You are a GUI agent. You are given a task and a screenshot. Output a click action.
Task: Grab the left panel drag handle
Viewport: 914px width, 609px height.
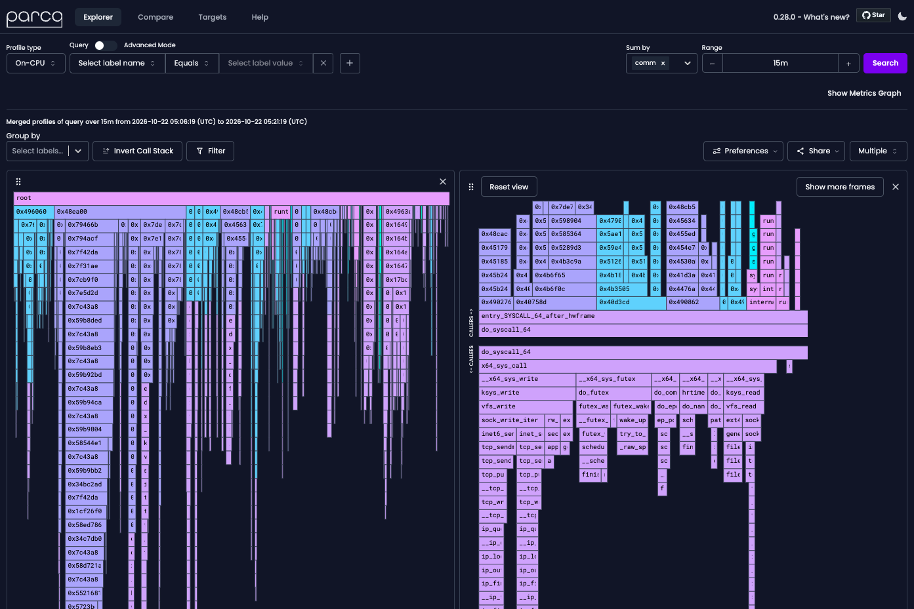click(x=18, y=182)
